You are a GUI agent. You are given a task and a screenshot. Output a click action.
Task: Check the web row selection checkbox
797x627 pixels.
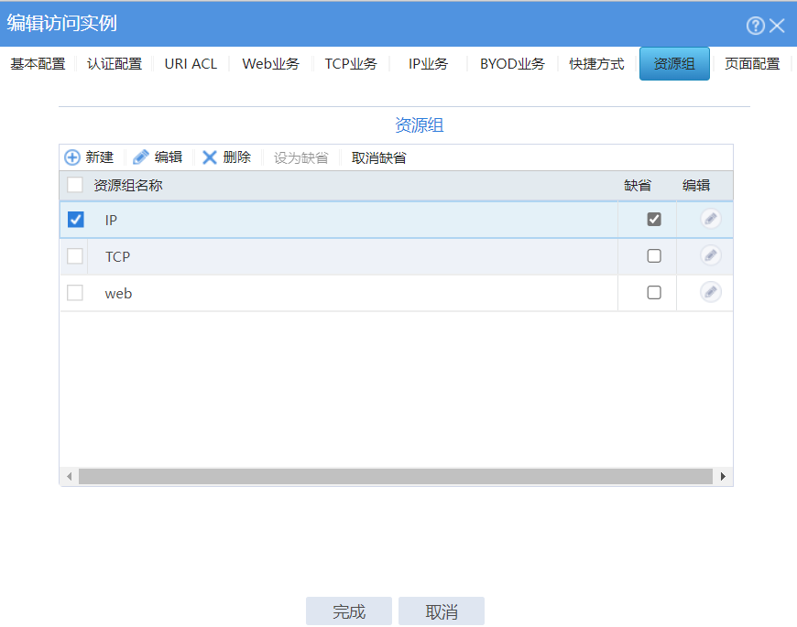pyautogui.click(x=75, y=292)
